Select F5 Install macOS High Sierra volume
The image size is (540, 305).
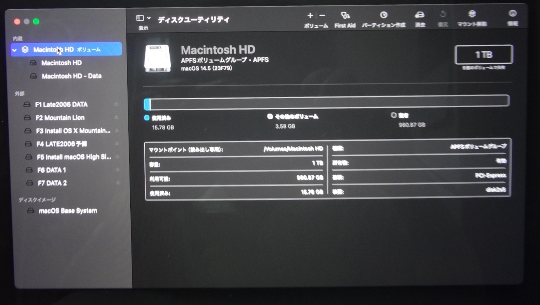coord(74,157)
